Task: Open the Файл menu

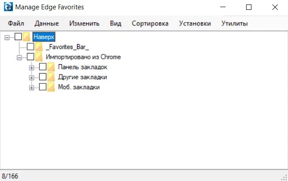Action: tap(16, 24)
